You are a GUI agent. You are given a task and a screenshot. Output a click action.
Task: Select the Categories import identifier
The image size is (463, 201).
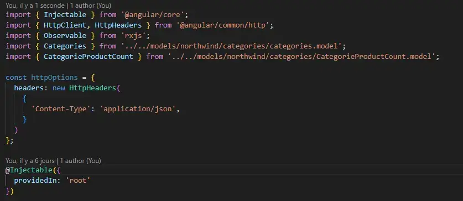tap(65, 46)
